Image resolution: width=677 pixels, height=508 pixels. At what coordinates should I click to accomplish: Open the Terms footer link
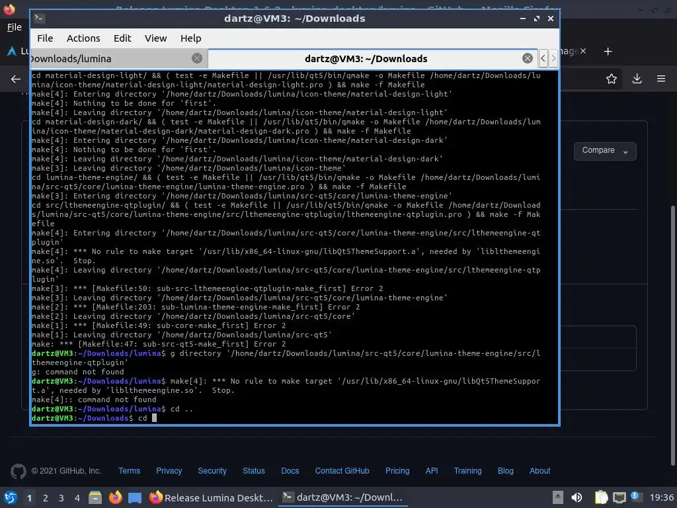pyautogui.click(x=129, y=471)
